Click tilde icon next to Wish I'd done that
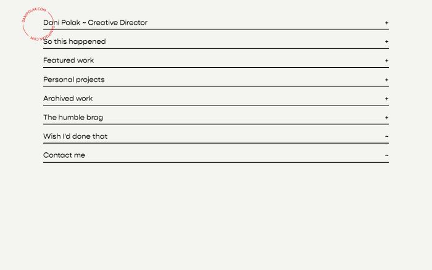 pyautogui.click(x=387, y=136)
